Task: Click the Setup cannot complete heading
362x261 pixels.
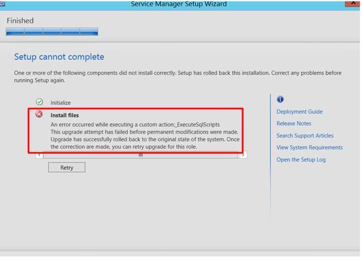Action: (x=59, y=57)
